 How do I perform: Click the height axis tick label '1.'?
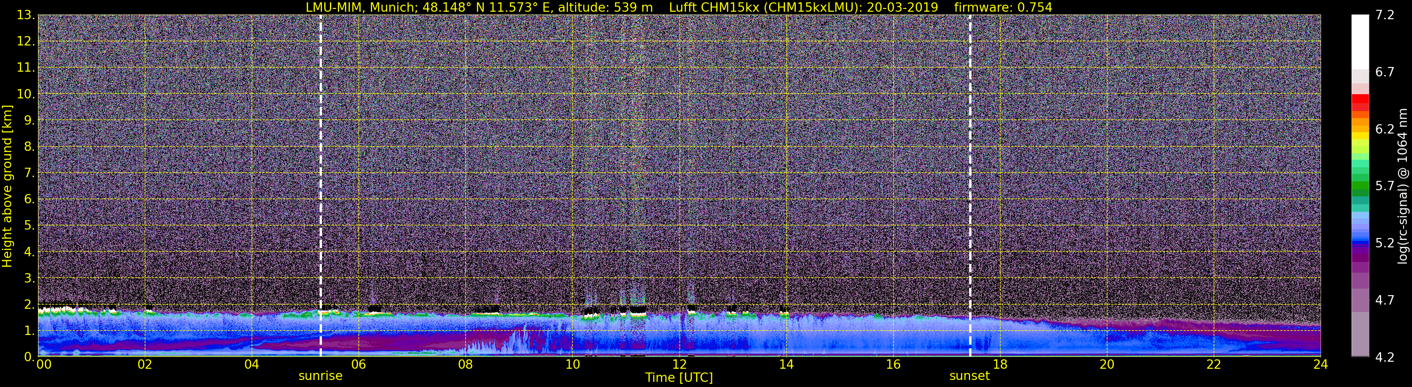[30, 330]
